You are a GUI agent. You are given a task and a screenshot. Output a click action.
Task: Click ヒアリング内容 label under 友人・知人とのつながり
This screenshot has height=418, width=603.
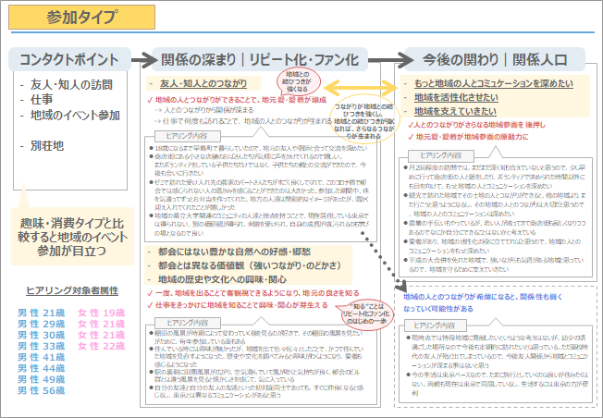pyautogui.click(x=188, y=136)
